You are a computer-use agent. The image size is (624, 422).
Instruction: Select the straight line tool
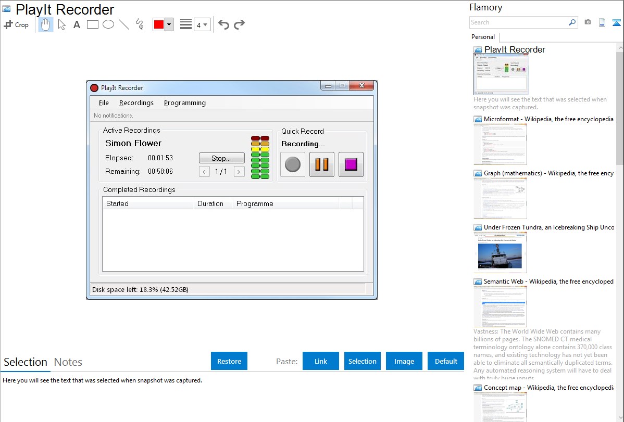point(124,24)
